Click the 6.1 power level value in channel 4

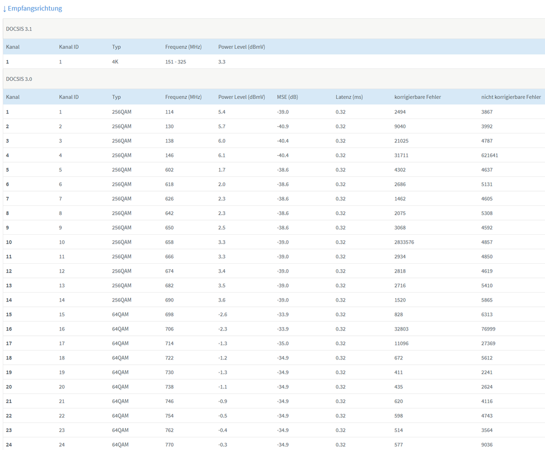pyautogui.click(x=222, y=156)
